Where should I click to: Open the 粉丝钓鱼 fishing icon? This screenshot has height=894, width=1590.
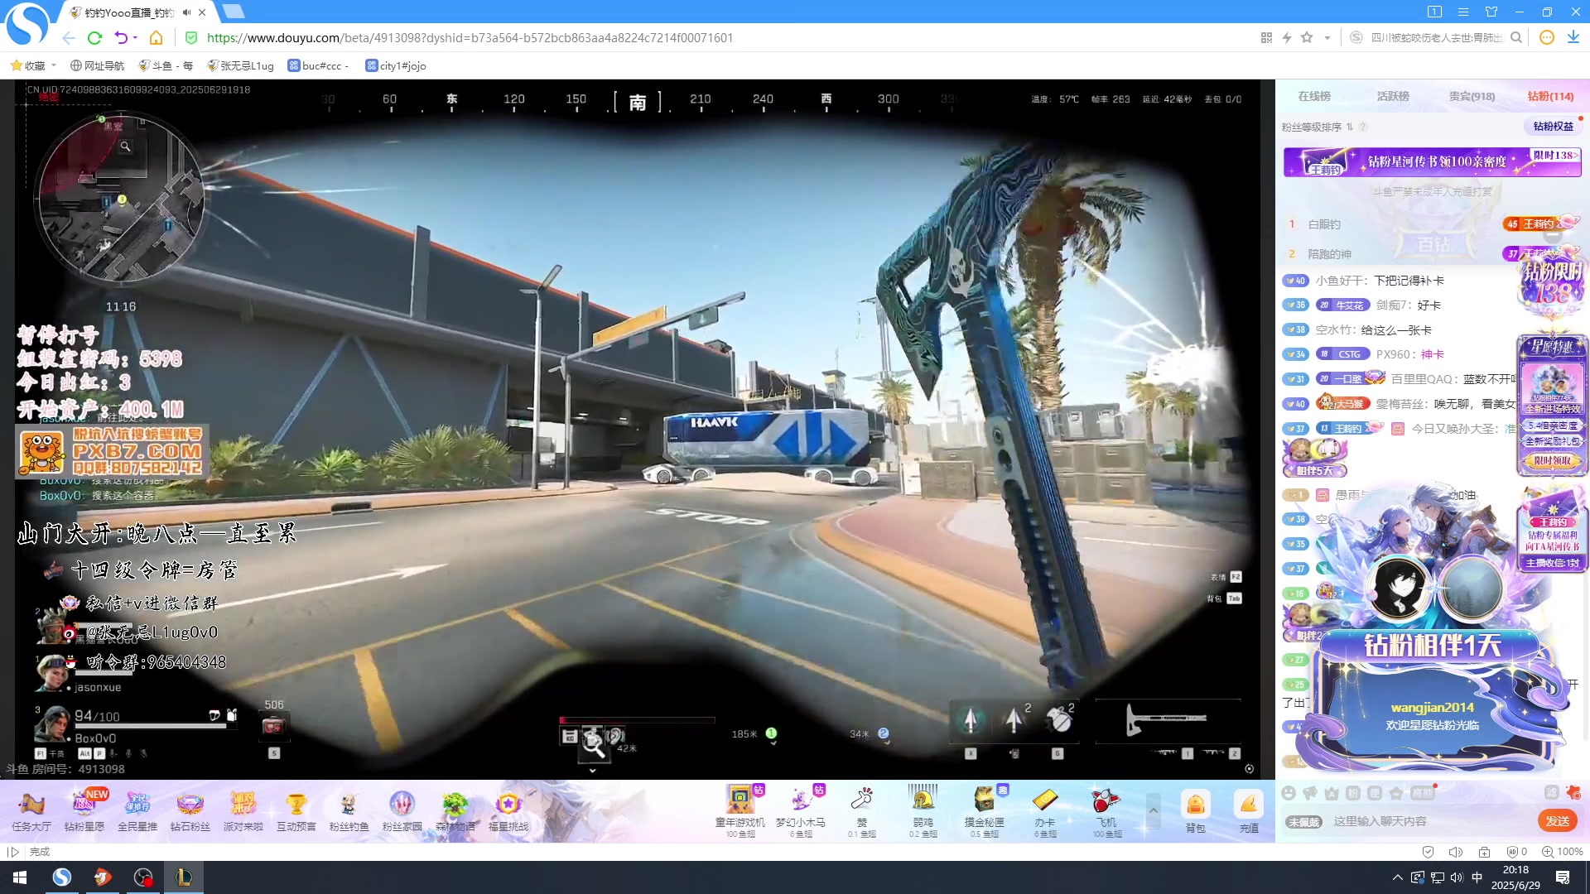[x=349, y=810]
